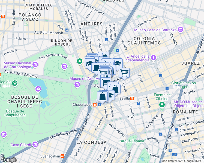The image size is (204, 163).
Task: Click the Museo Nacional de Antropología label
Action: click(x=17, y=65)
